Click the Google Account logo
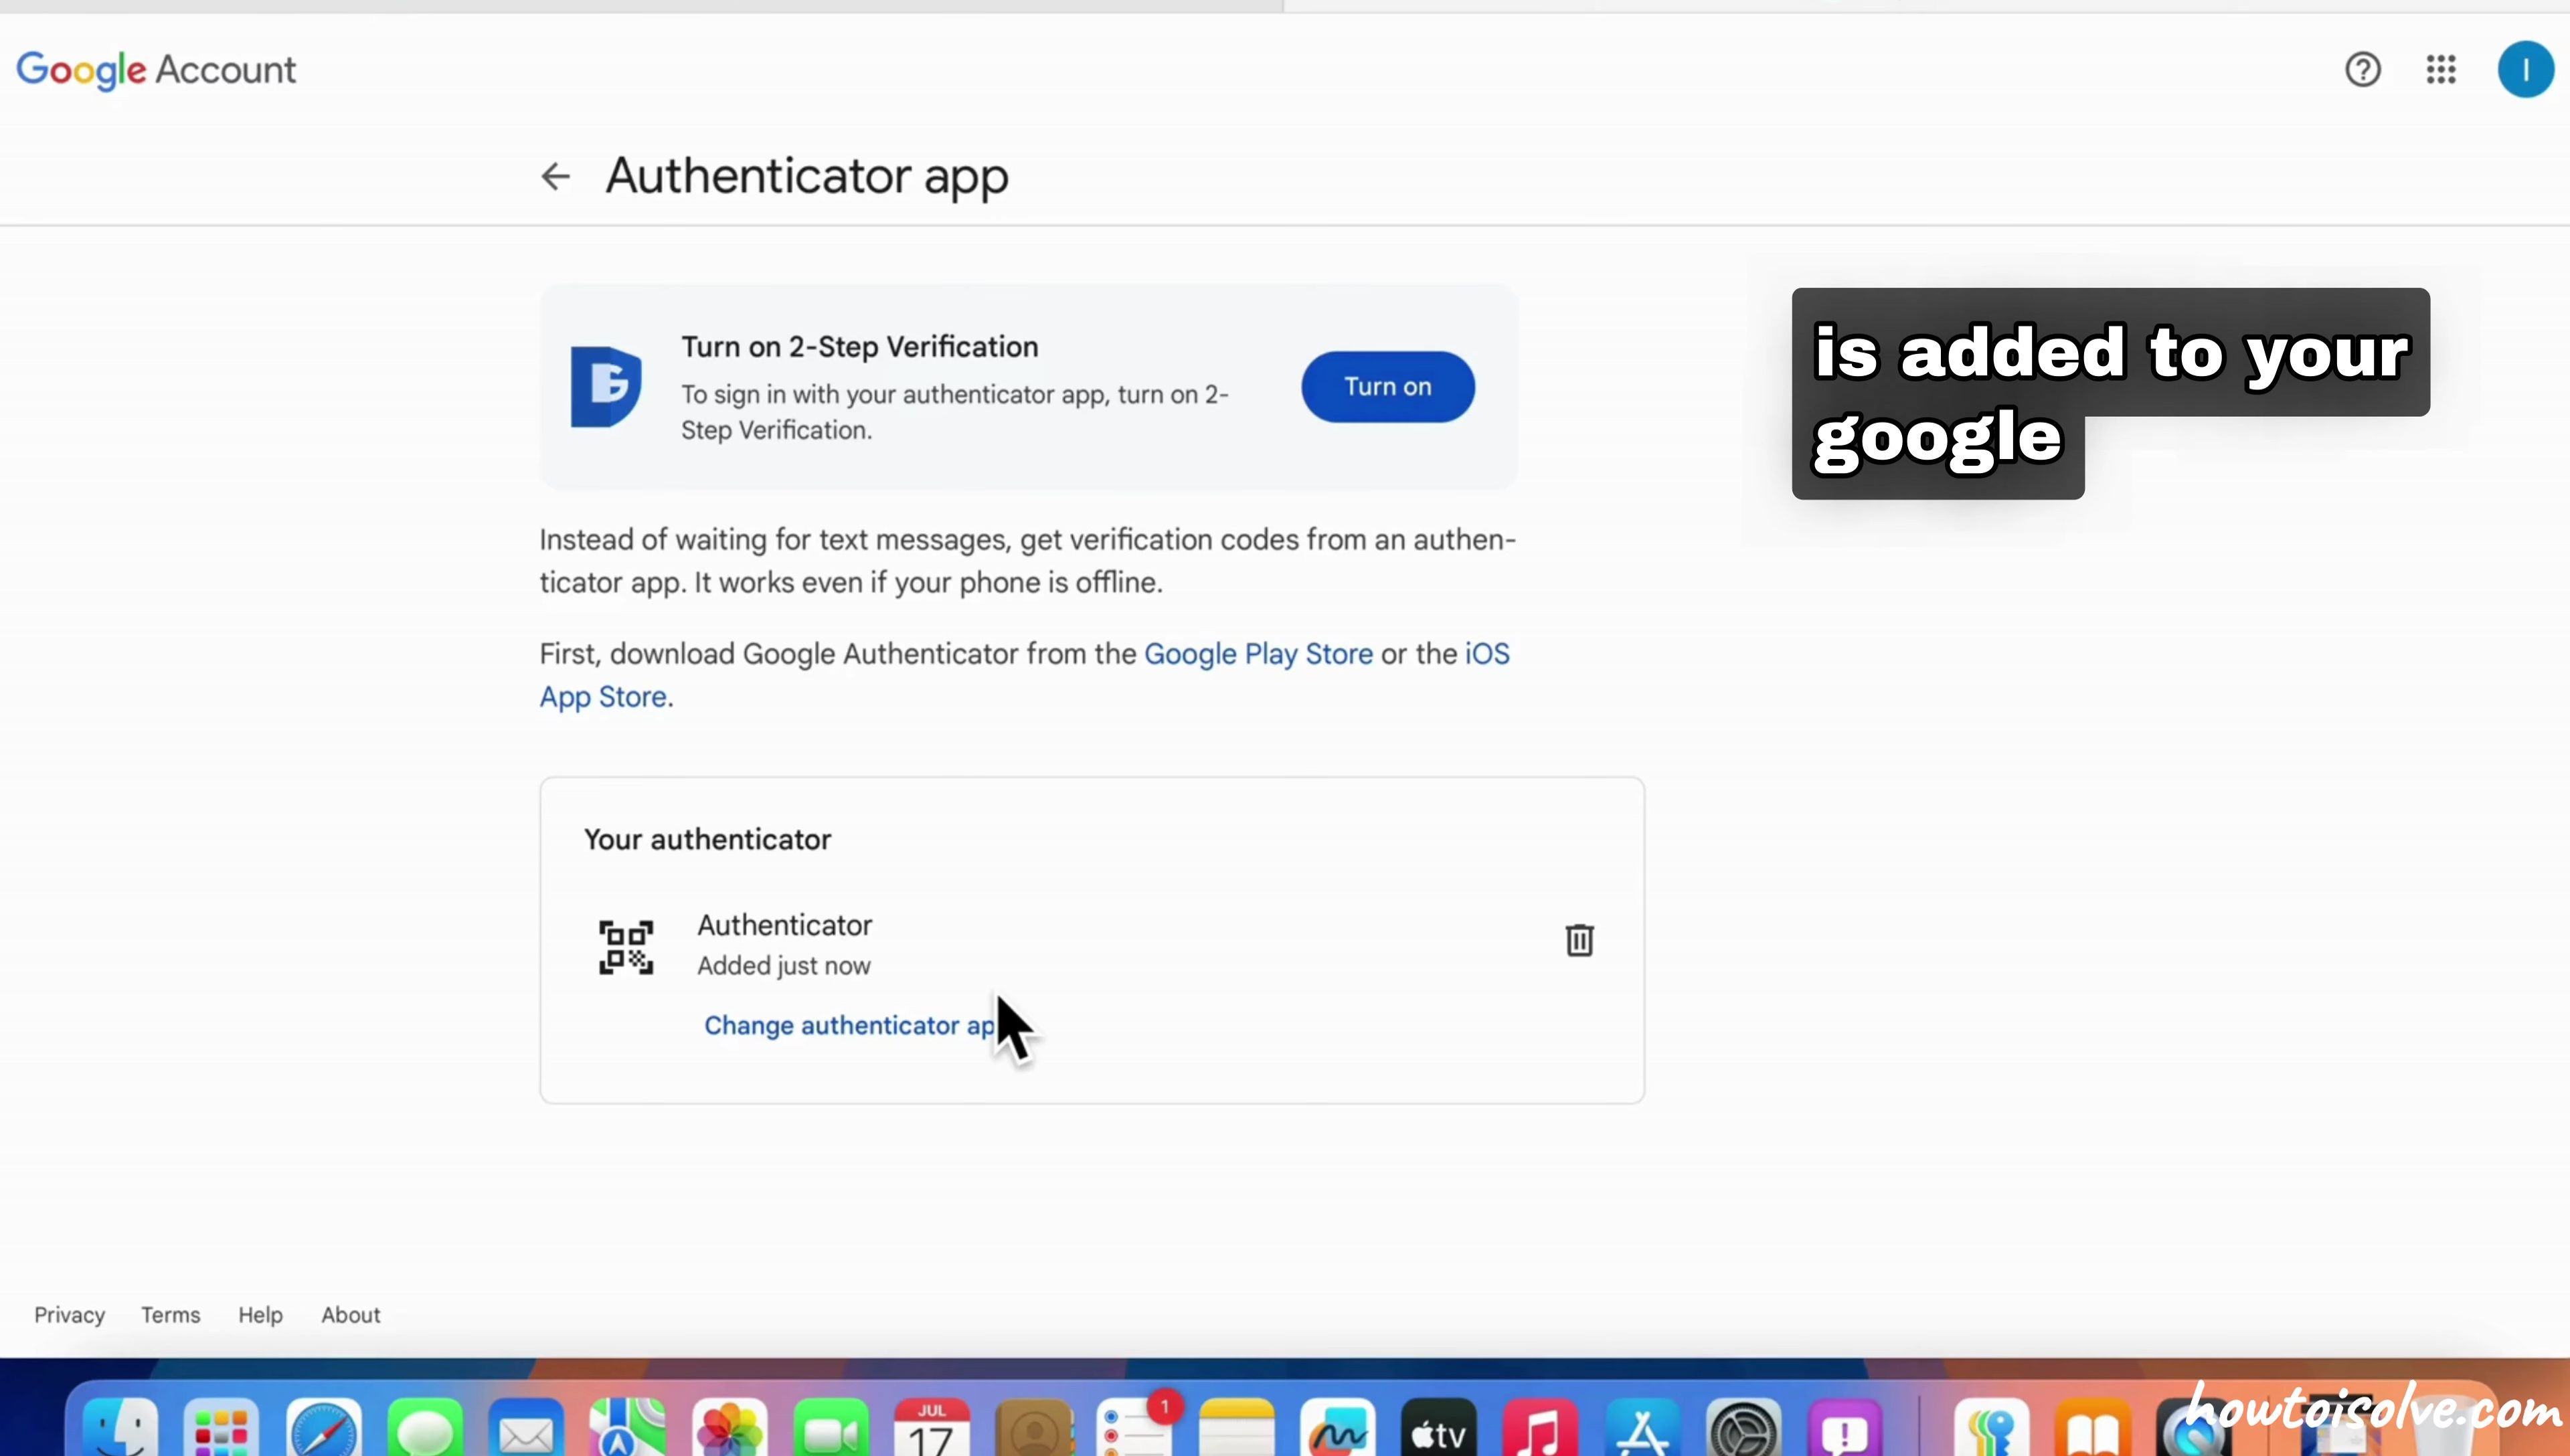 pyautogui.click(x=156, y=70)
